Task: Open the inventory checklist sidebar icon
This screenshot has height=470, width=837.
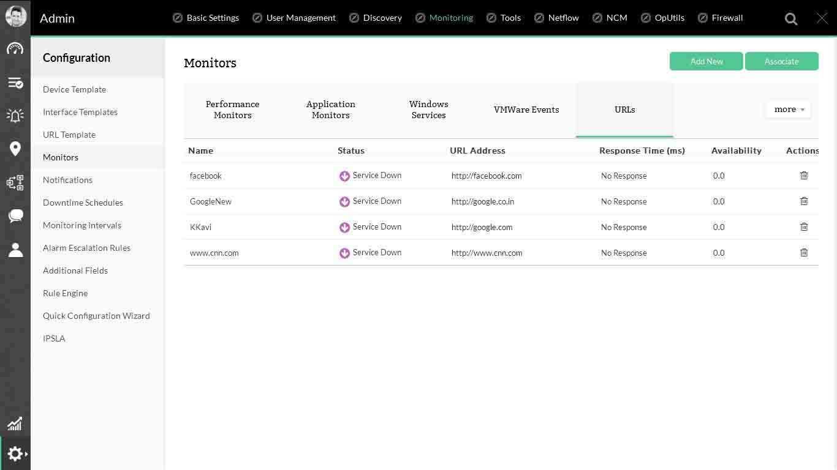Action: [15, 83]
